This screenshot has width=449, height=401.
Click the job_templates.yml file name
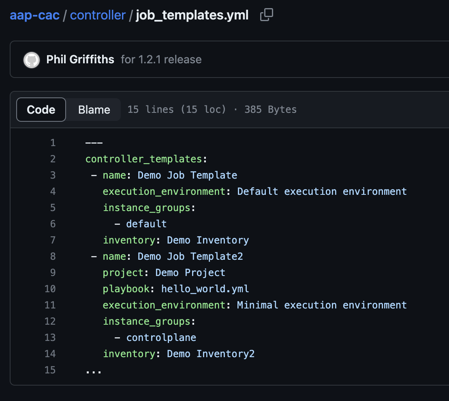point(192,15)
